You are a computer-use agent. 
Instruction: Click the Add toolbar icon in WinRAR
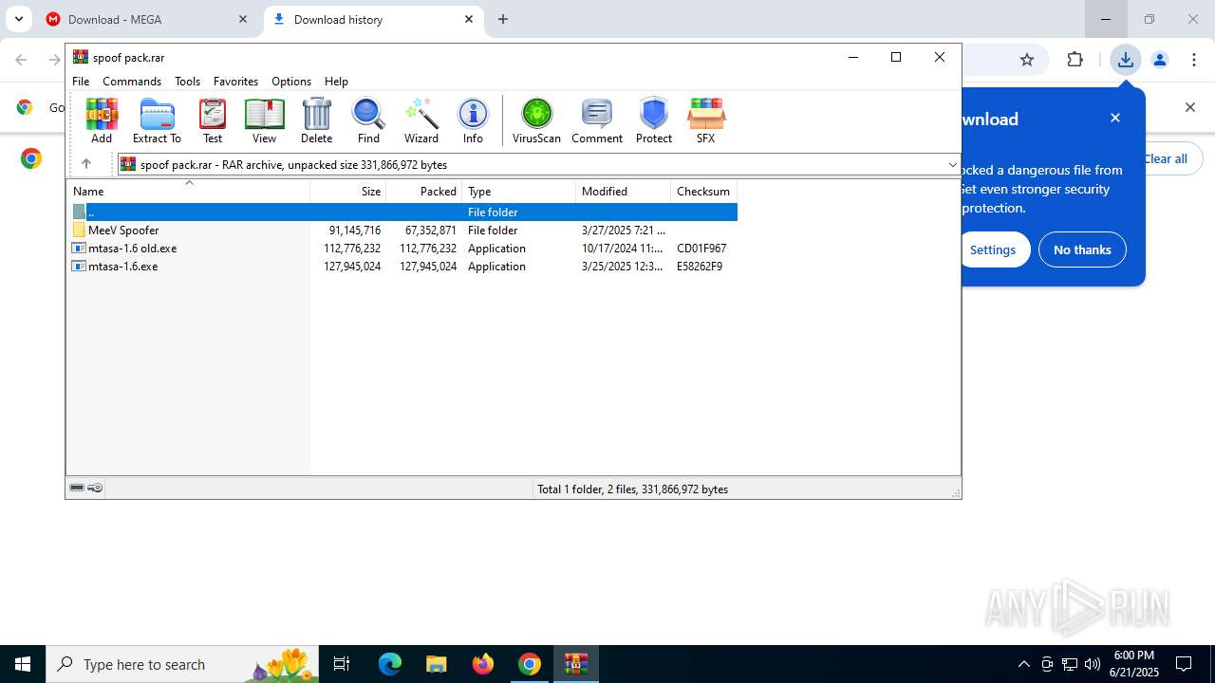pos(102,120)
